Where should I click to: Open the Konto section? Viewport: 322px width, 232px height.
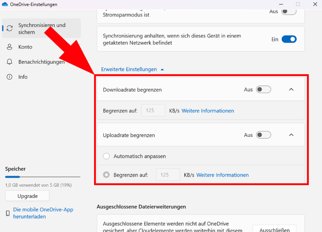[x=41, y=47]
